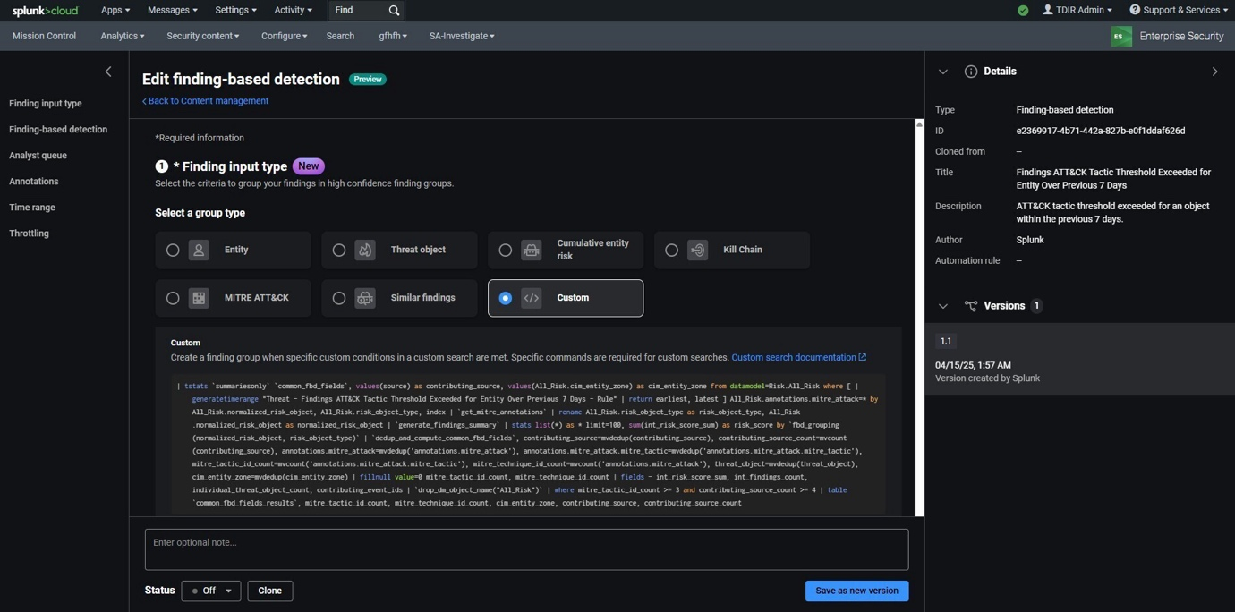Open the gfhfh menu
This screenshot has width=1235, height=612.
[393, 36]
